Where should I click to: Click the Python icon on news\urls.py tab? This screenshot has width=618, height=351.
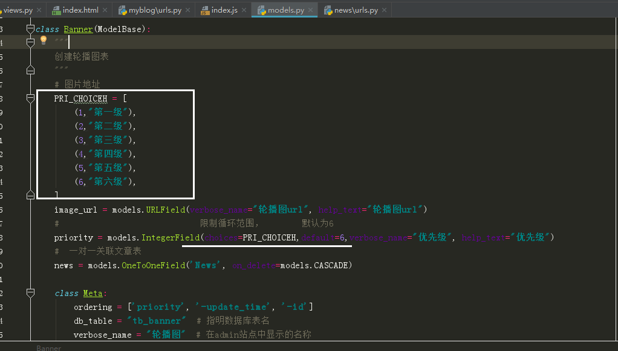point(328,11)
